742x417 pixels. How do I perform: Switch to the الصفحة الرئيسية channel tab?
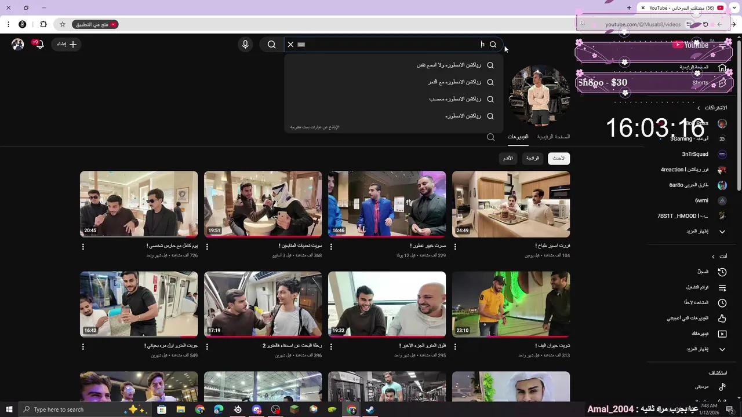(553, 137)
